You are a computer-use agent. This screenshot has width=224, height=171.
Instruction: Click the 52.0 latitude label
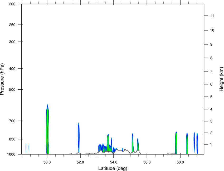point(80,162)
